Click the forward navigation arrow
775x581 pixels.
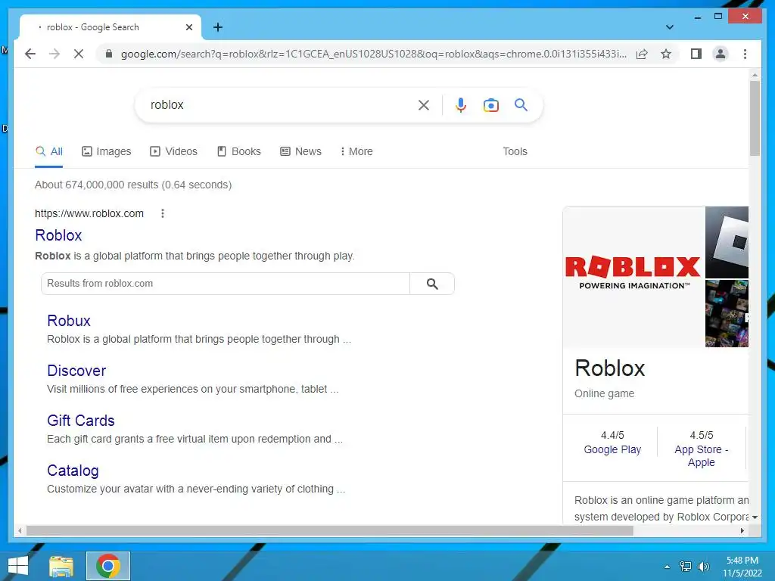[54, 54]
